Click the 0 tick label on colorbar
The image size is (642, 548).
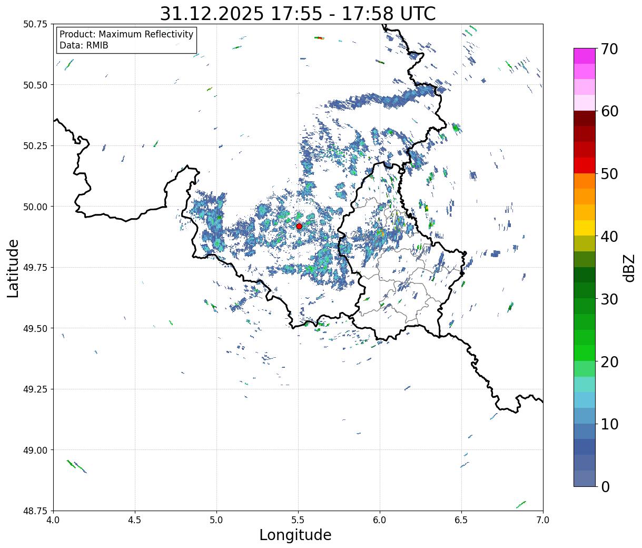tap(605, 486)
